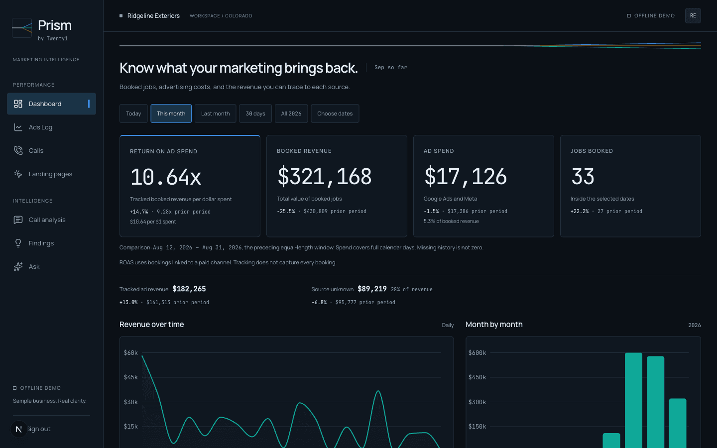
Task: Click the Ridgeline Exteriors workspace name
Action: (x=153, y=15)
